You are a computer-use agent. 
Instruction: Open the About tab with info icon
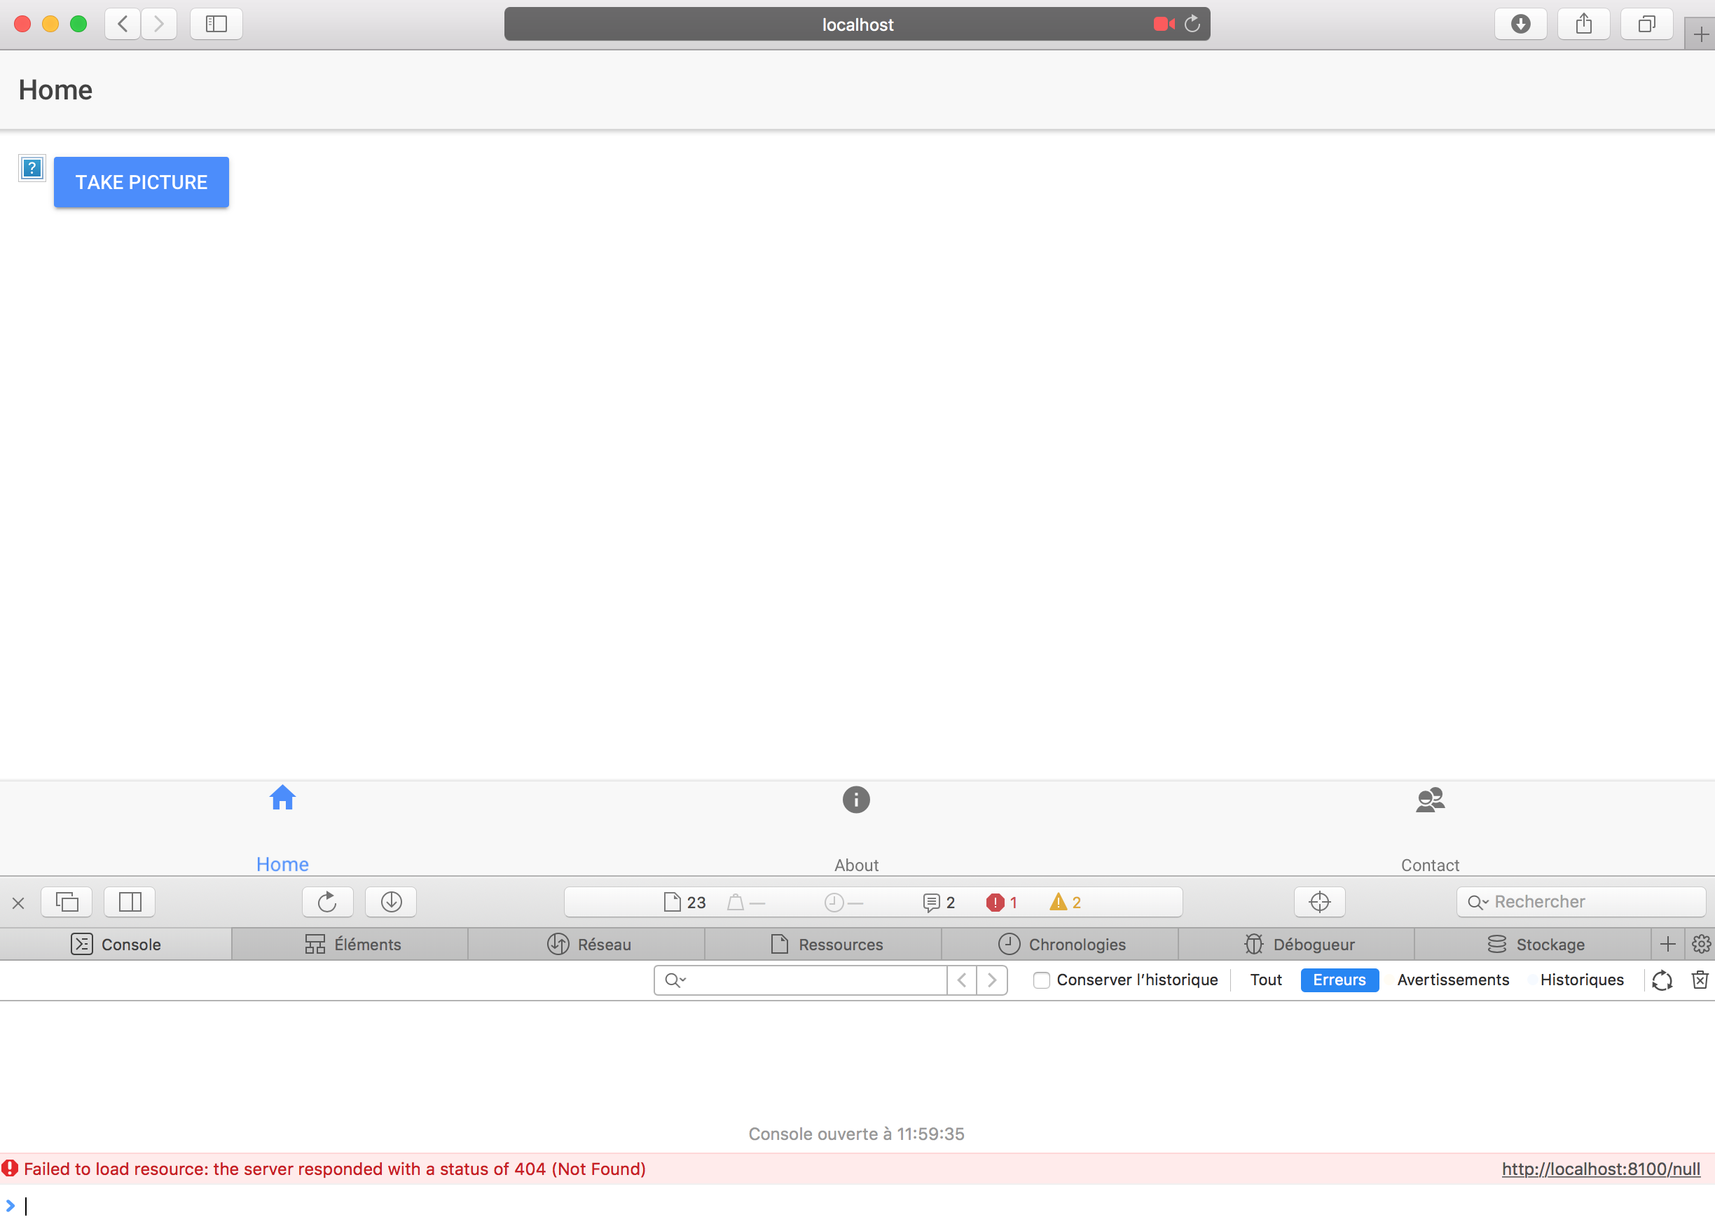[855, 800]
